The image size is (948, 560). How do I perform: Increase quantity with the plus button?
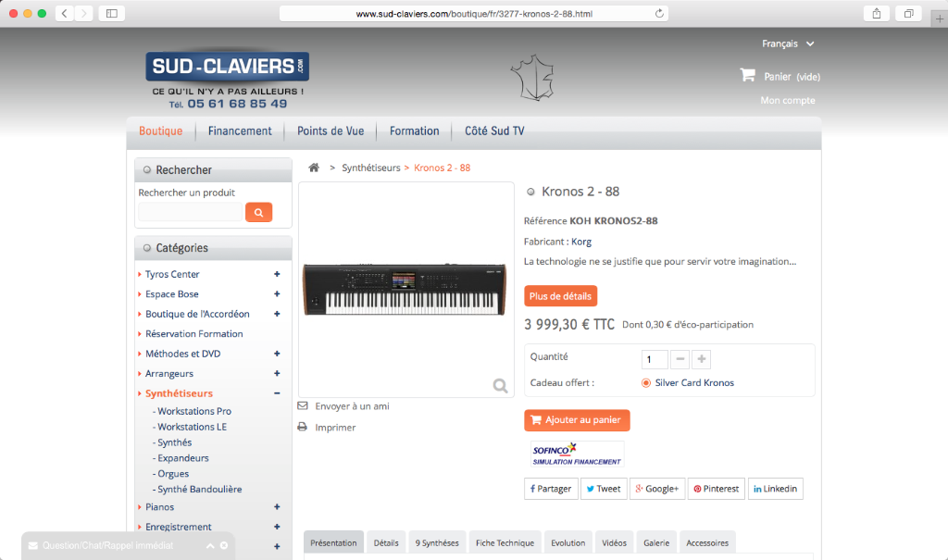702,359
